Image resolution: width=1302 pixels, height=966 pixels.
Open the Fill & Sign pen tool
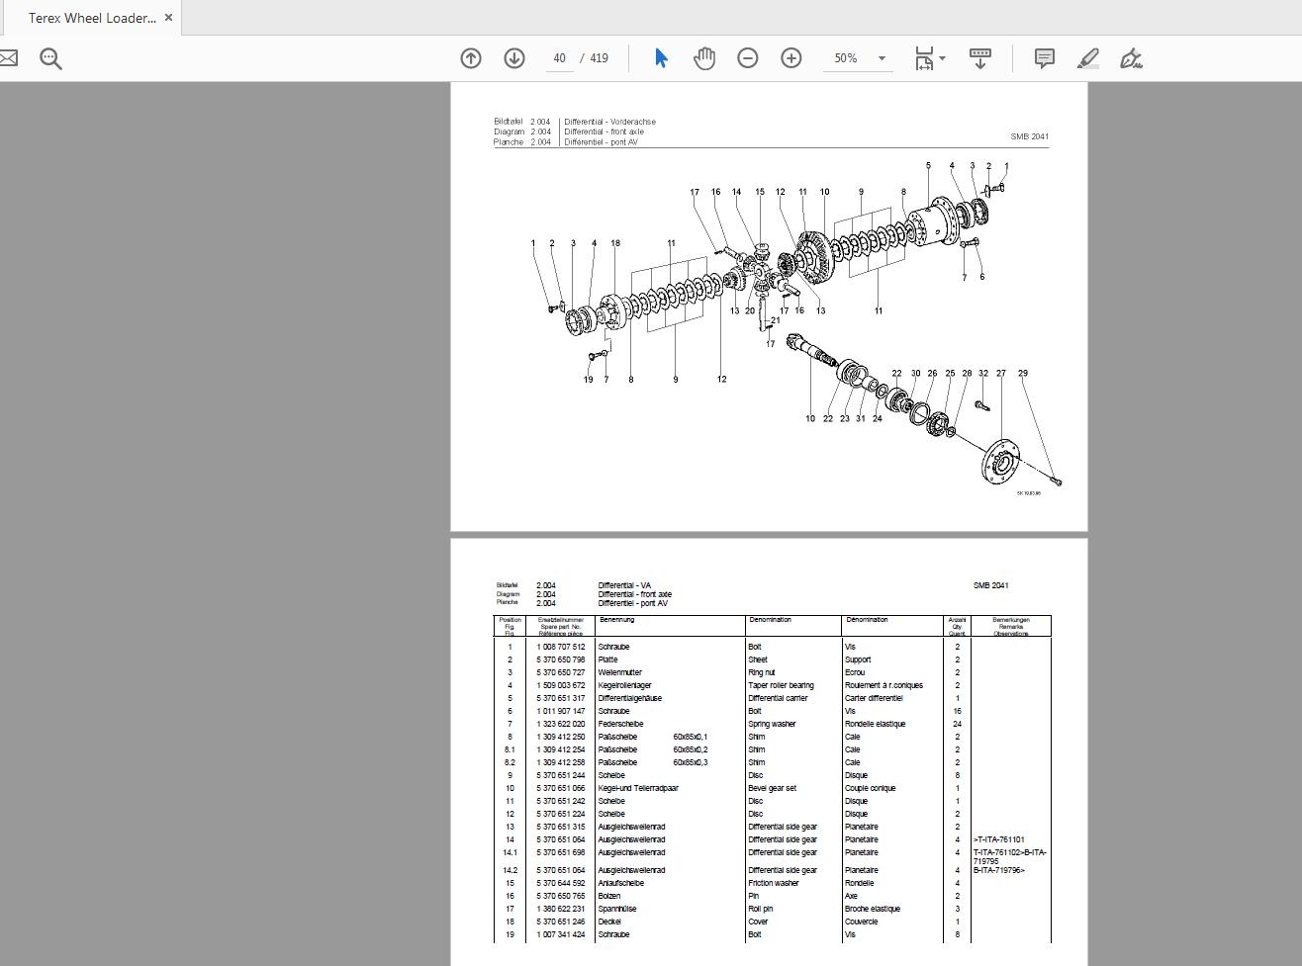pyautogui.click(x=1131, y=58)
